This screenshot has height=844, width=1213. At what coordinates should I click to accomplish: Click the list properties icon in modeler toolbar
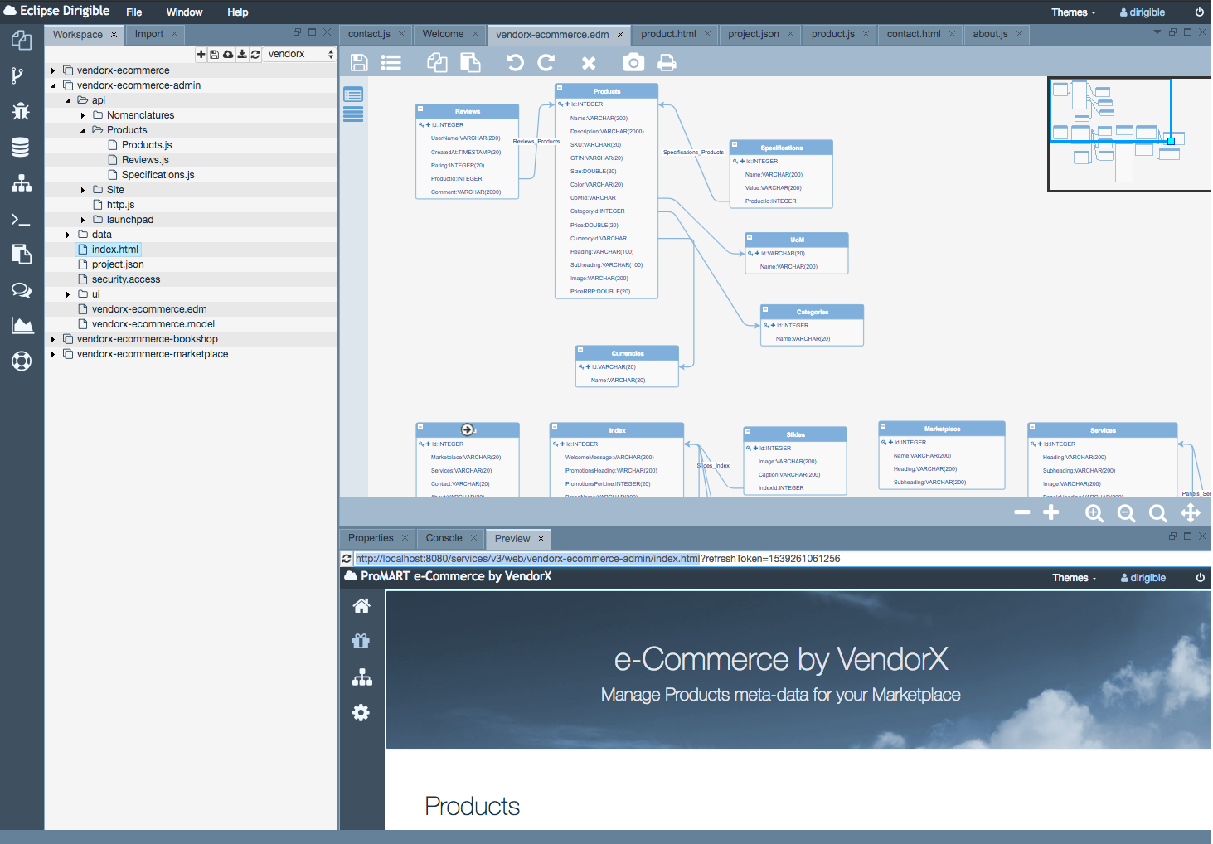tap(391, 62)
